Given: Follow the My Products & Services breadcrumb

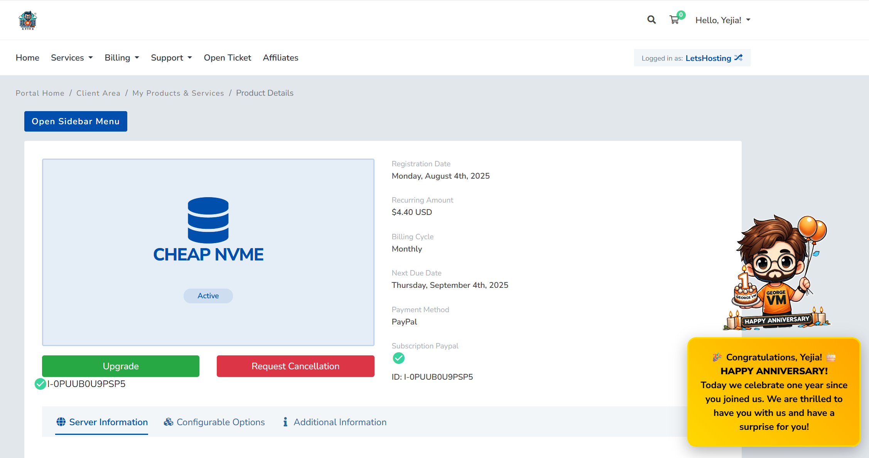Looking at the screenshot, I should pos(178,93).
